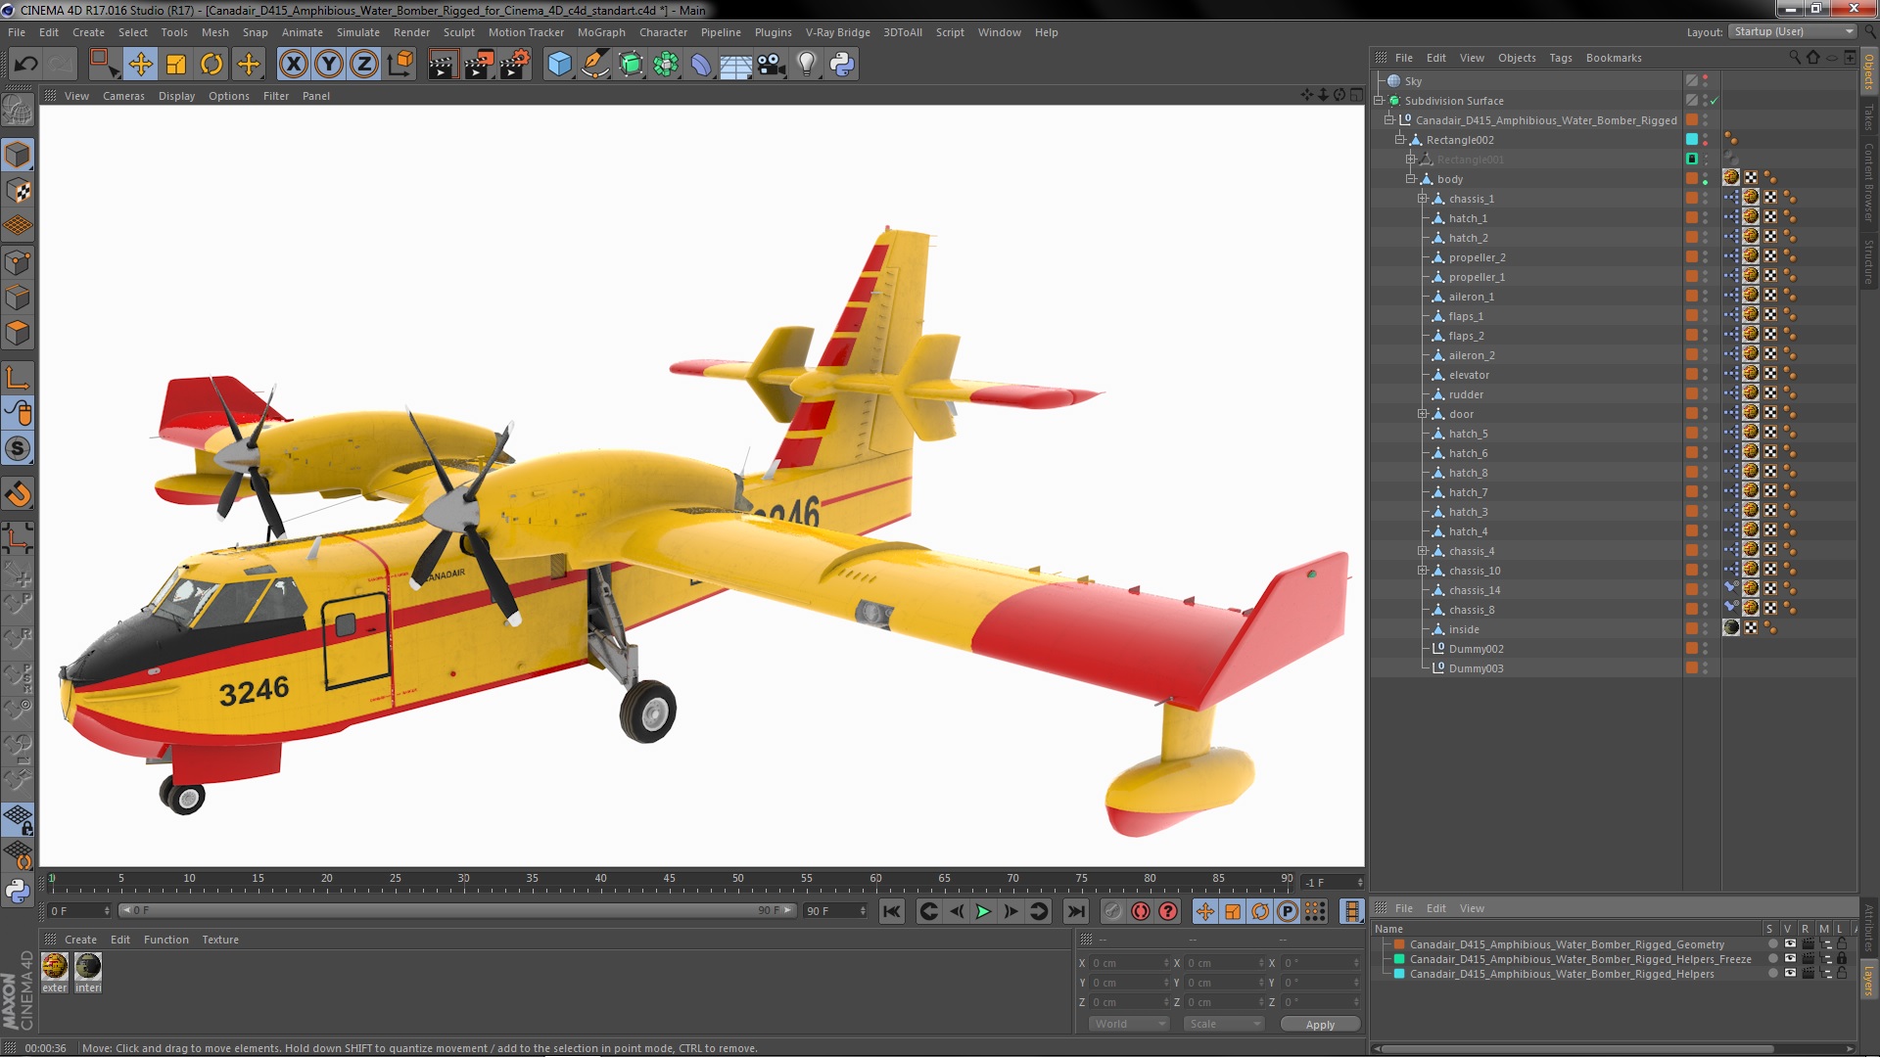Select the inter material thumbnail
Viewport: 1880px width, 1057px height.
[x=88, y=967]
